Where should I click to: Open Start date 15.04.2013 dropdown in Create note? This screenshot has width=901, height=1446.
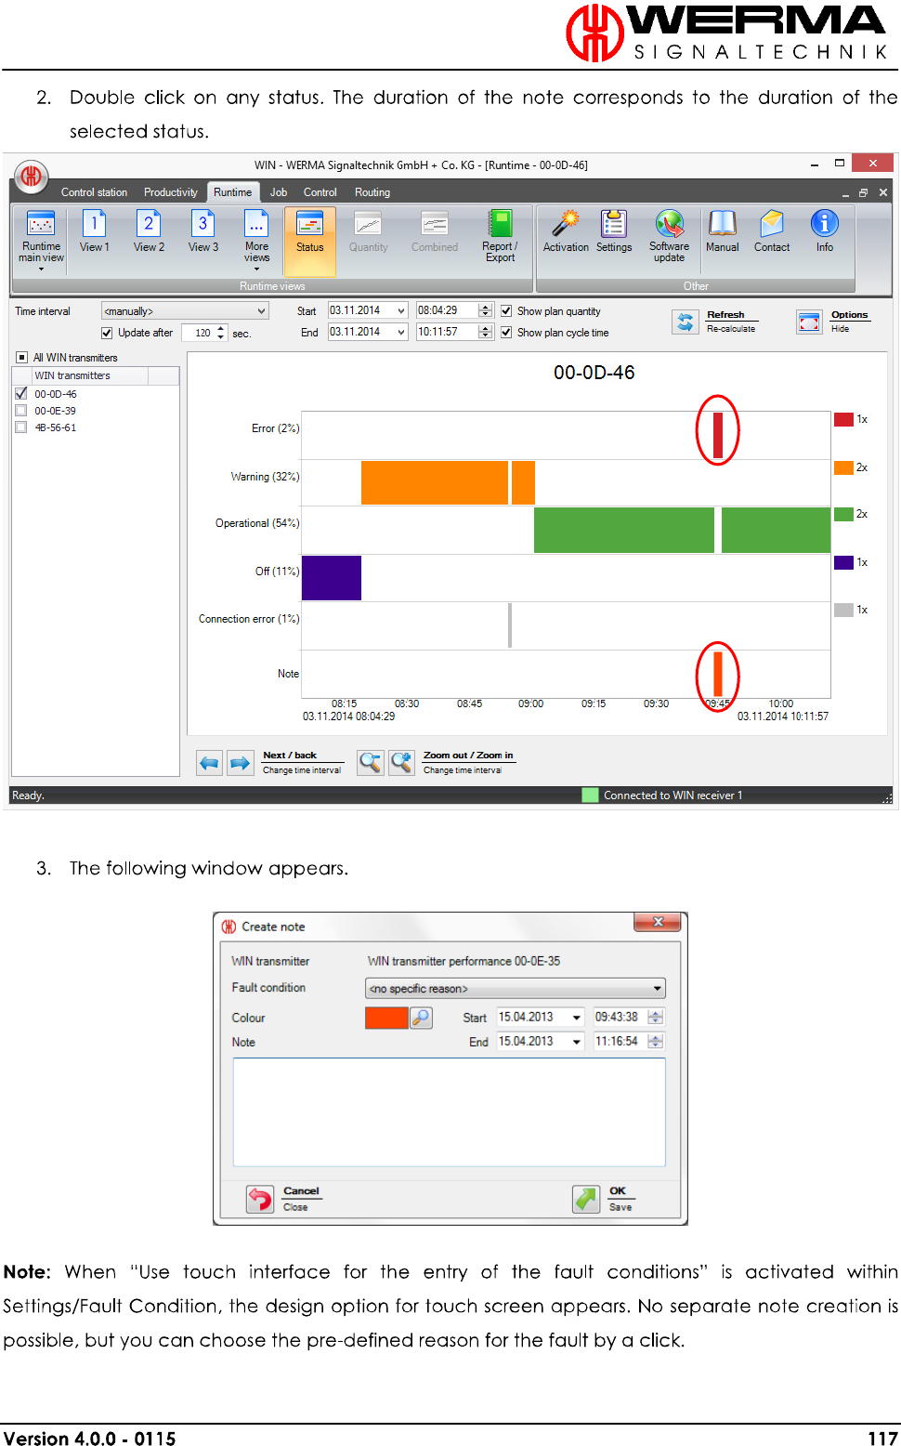tap(577, 1018)
